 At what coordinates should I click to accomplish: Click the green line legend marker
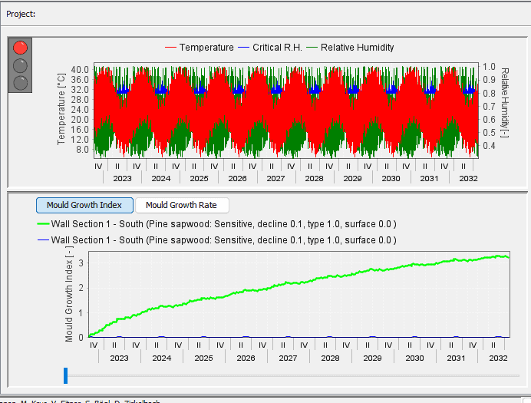point(42,225)
